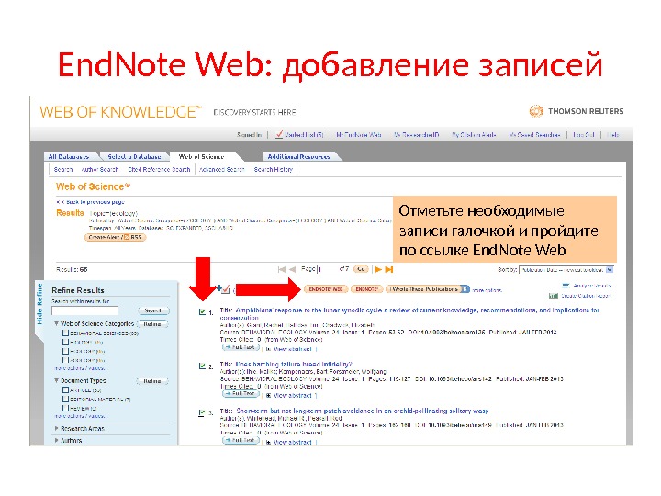
Task: Click the Web of Knowledge logo
Action: 120,112
